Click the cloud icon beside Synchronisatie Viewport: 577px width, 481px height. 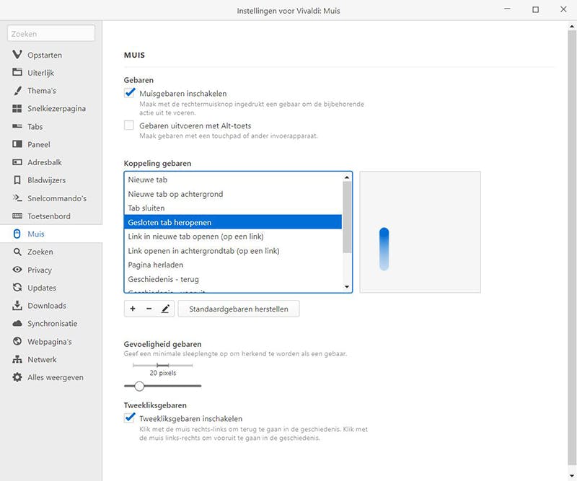click(x=17, y=324)
